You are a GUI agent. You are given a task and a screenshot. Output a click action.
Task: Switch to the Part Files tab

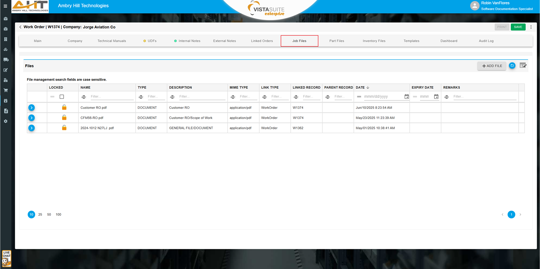tap(336, 41)
